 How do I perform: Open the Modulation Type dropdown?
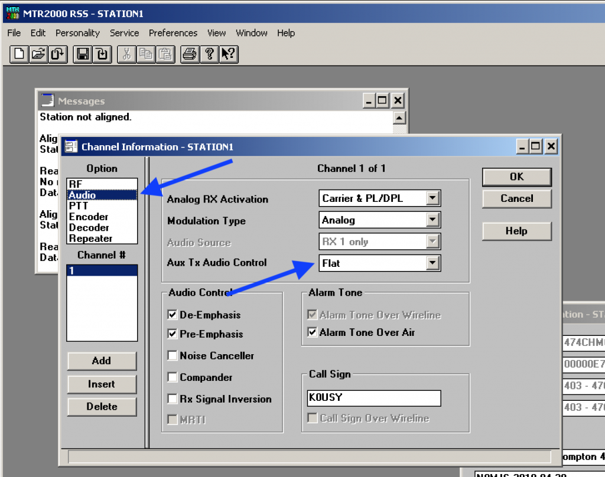click(433, 220)
